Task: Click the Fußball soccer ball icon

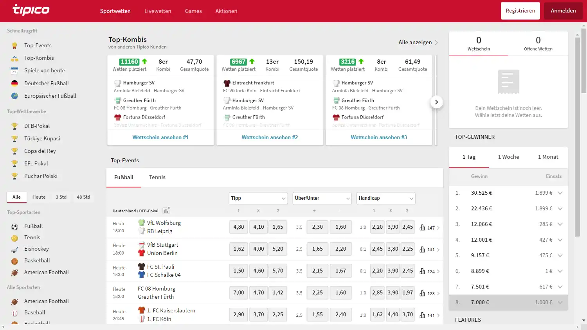Action: coord(14,226)
